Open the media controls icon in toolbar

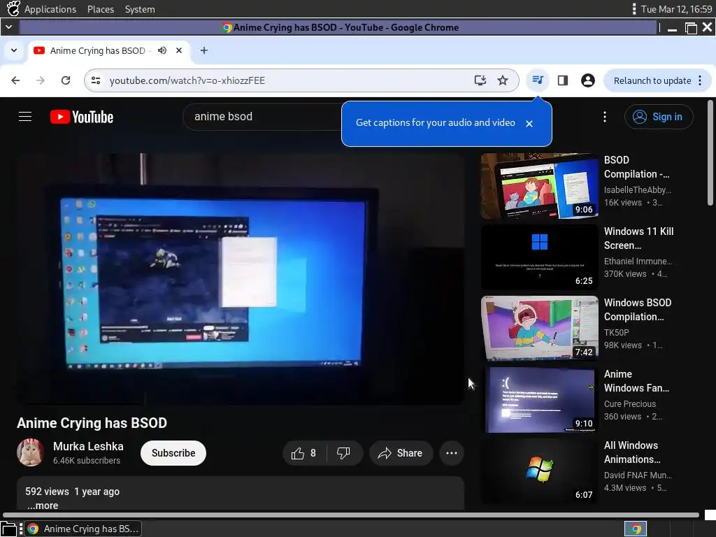coord(538,80)
